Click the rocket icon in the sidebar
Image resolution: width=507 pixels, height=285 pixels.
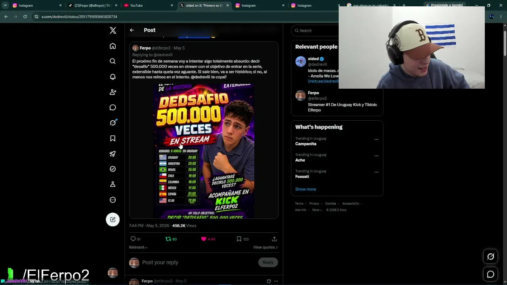click(113, 154)
